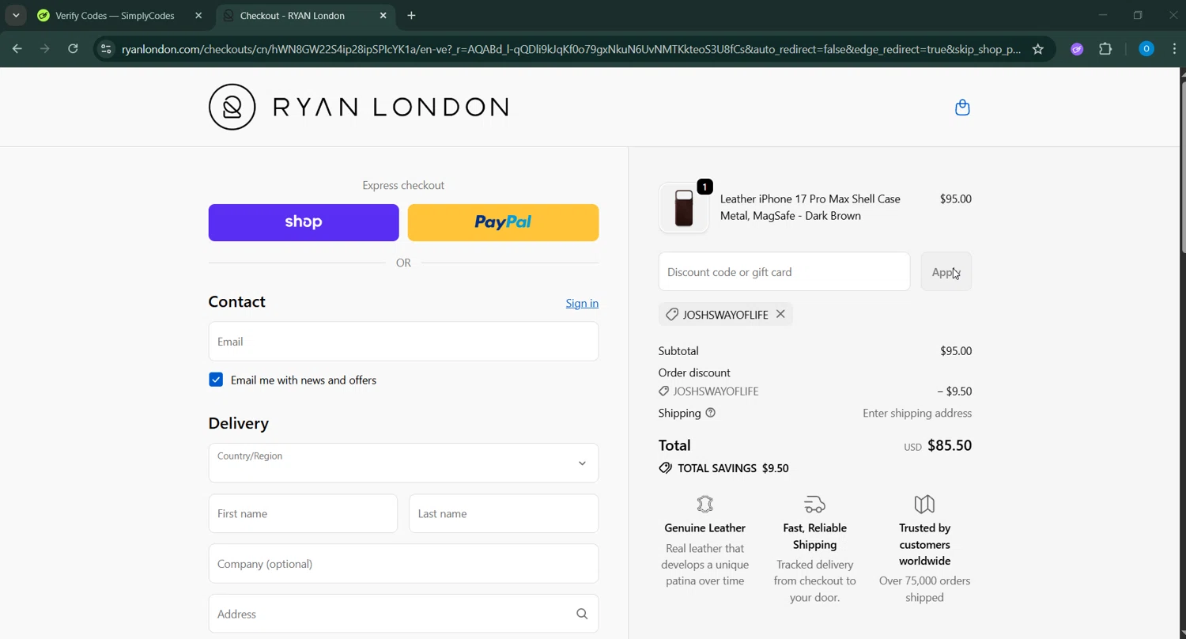
Task: Click the tag icon in JOSHSWAYOFLIFE chip
Action: [671, 315]
